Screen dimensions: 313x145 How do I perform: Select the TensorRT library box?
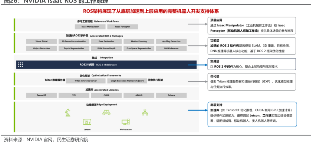tap(41, 95)
